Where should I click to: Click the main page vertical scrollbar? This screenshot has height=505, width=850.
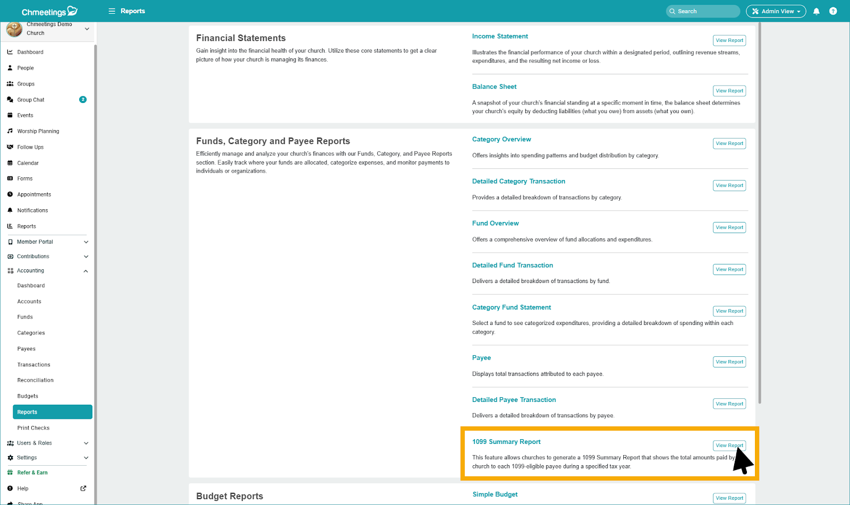click(x=760, y=212)
